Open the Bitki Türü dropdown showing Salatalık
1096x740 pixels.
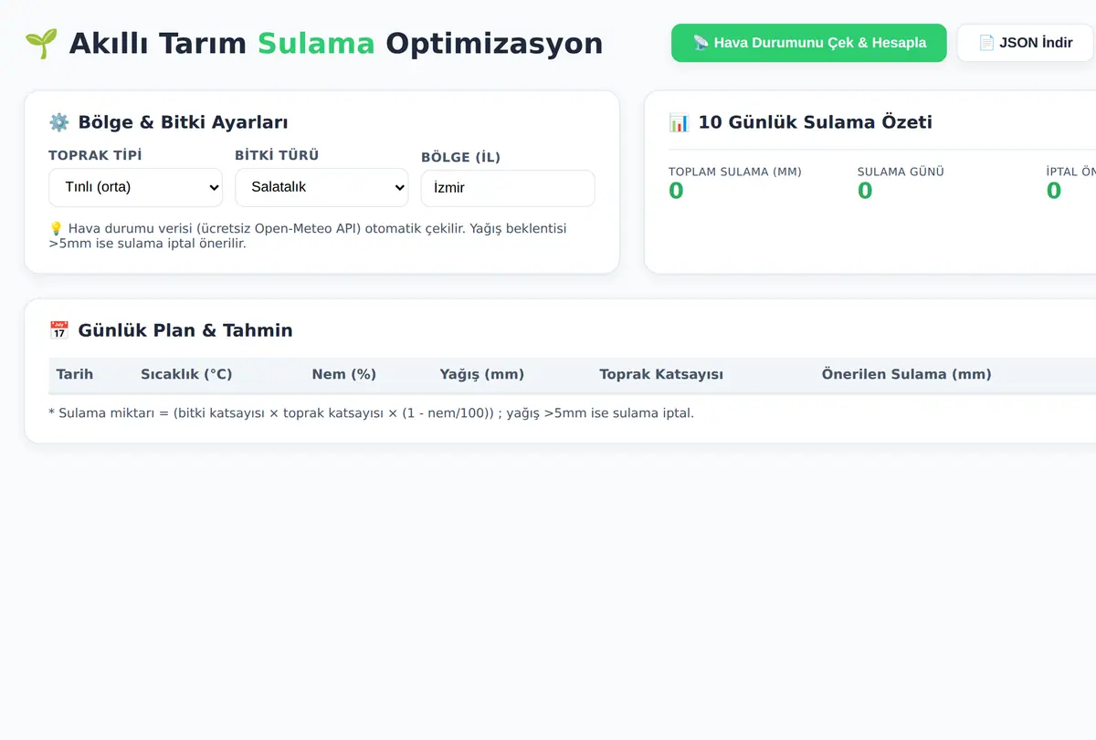[x=321, y=187]
